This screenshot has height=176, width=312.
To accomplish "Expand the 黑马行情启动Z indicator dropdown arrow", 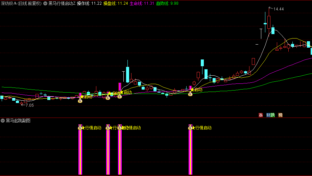I will 45,3.
